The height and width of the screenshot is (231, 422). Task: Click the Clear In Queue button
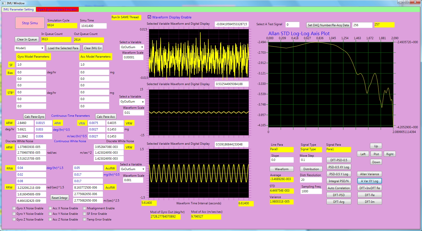(x=27, y=39)
